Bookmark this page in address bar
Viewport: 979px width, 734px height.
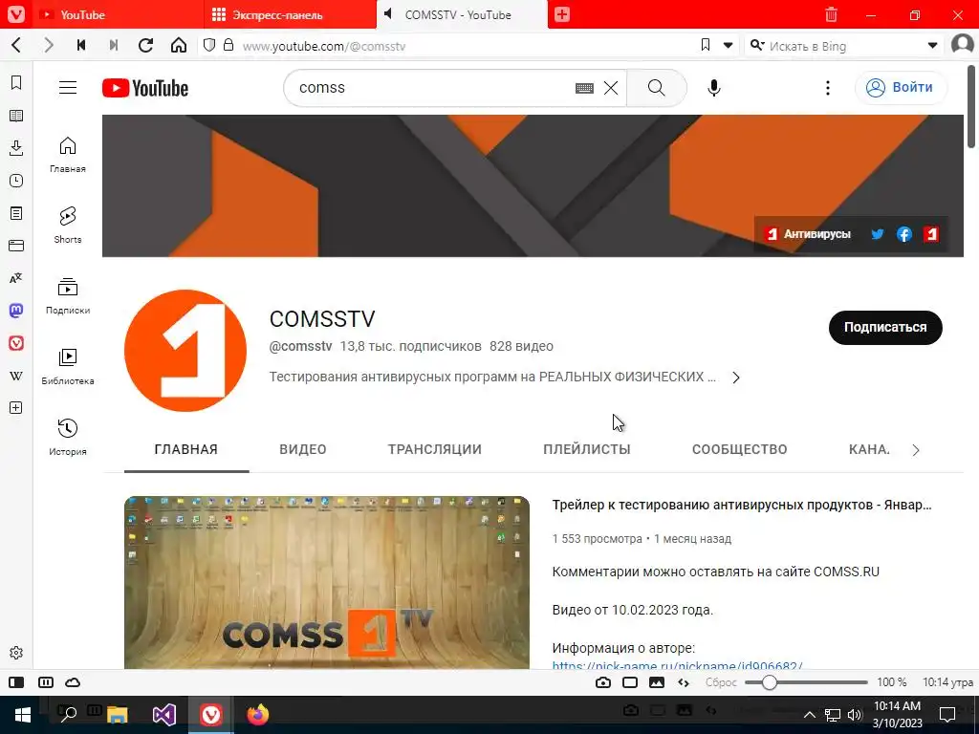(x=706, y=45)
